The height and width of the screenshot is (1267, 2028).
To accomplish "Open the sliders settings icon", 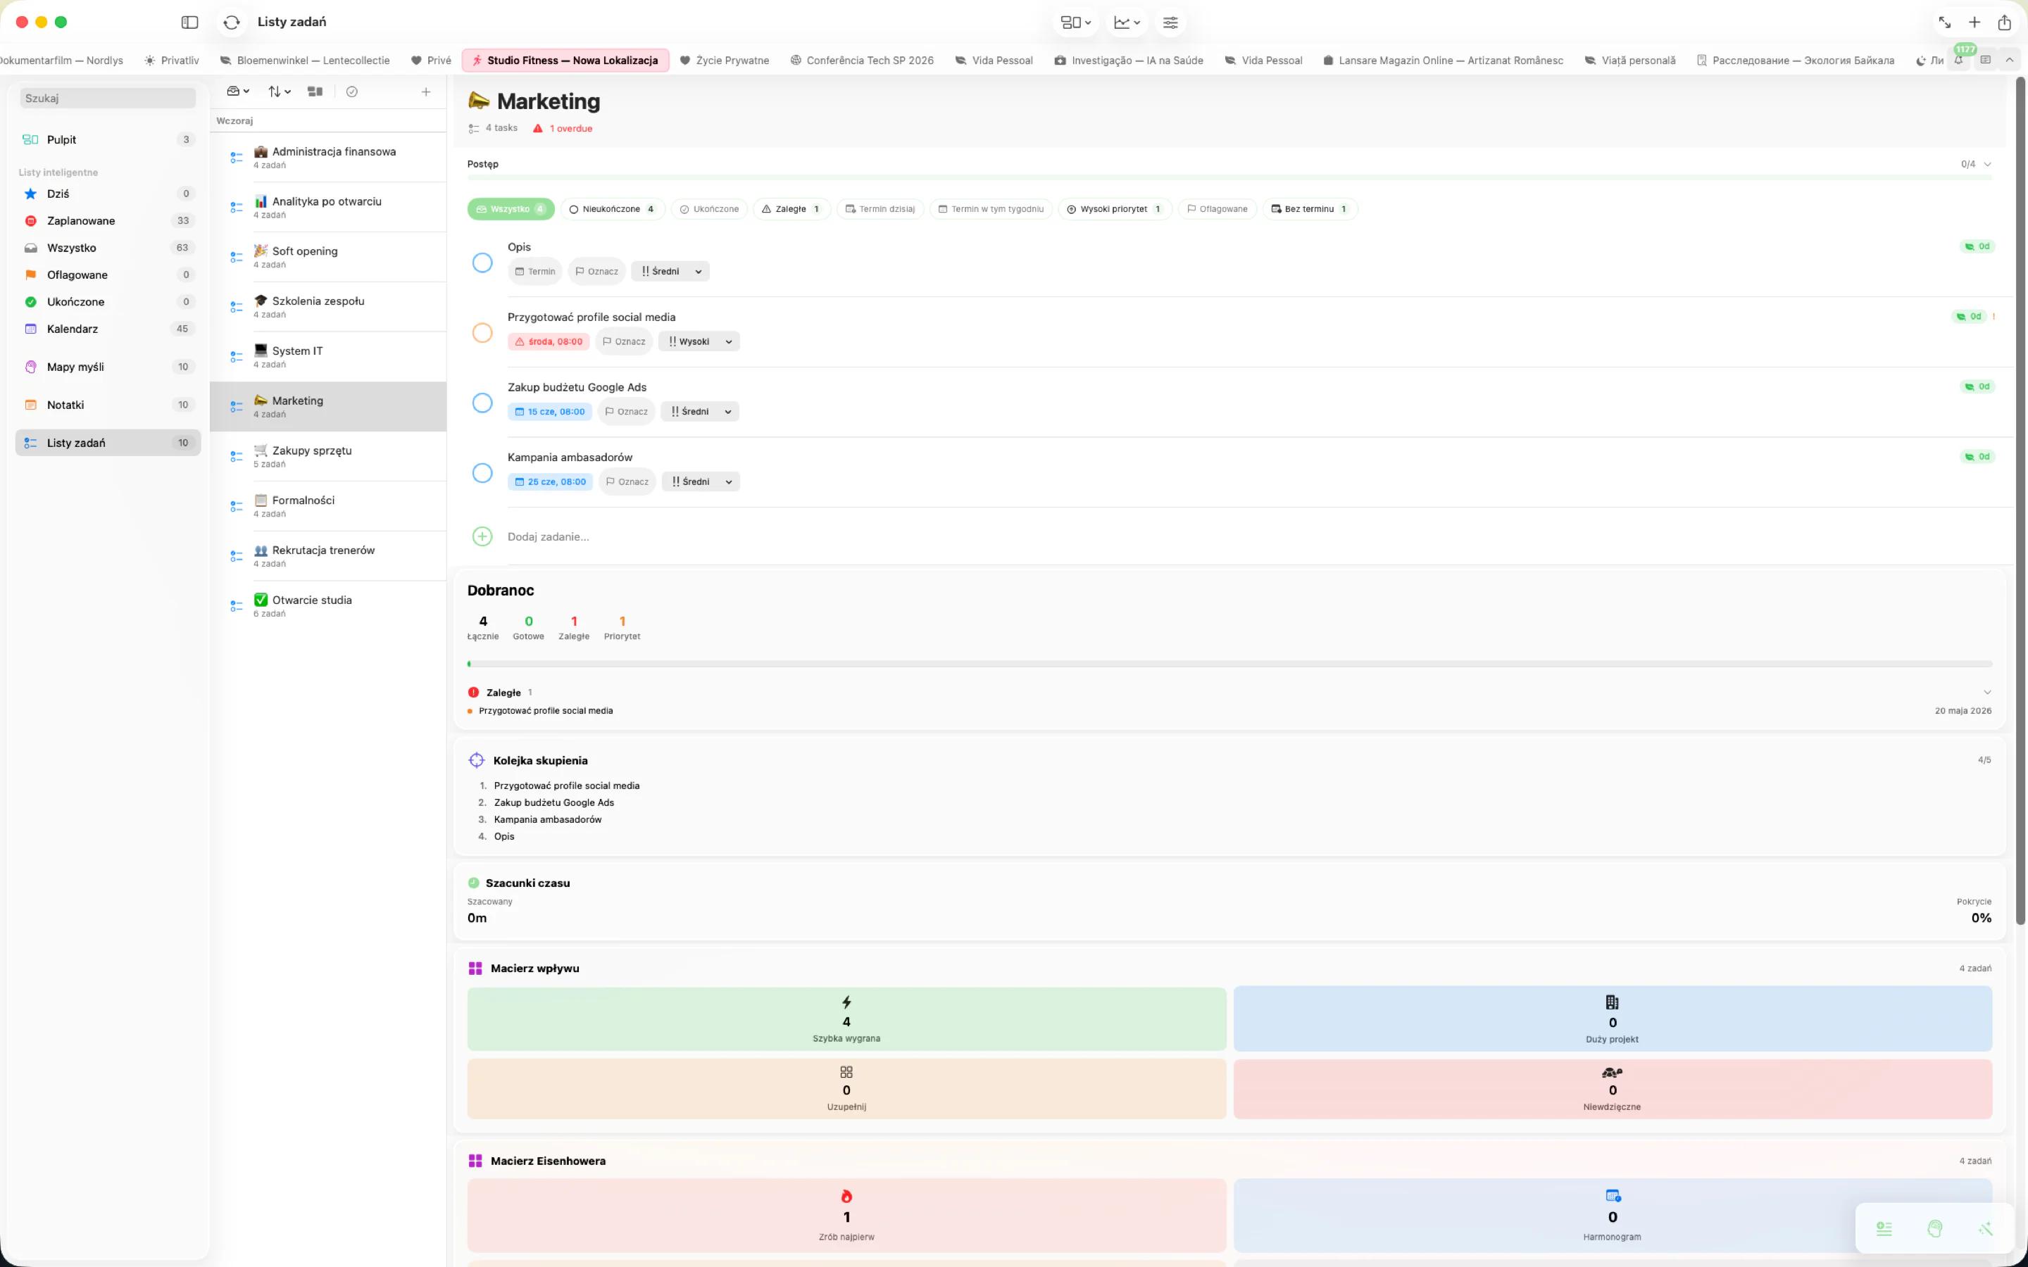I will point(1170,23).
